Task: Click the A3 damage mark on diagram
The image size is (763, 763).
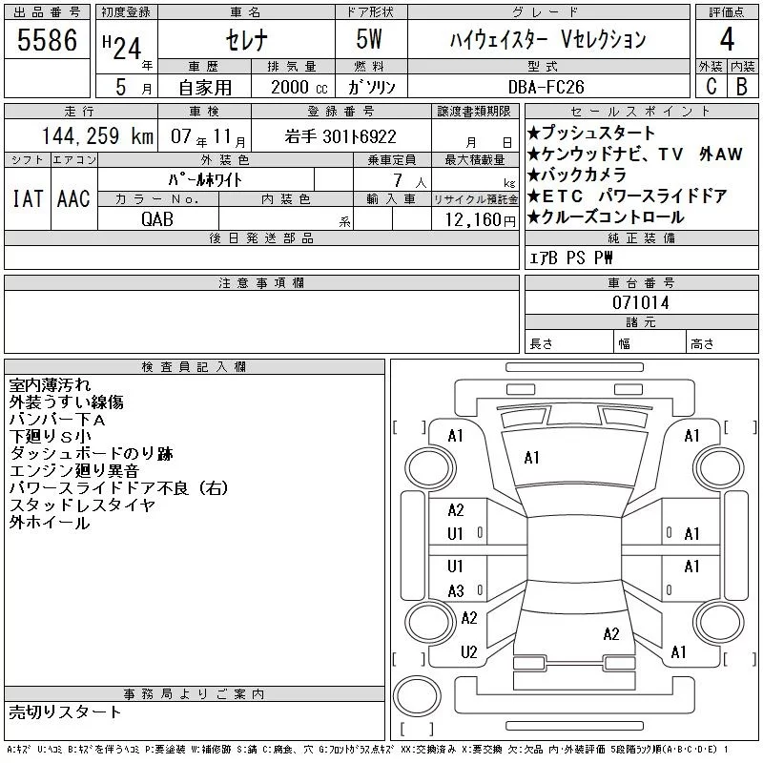Action: click(x=456, y=590)
